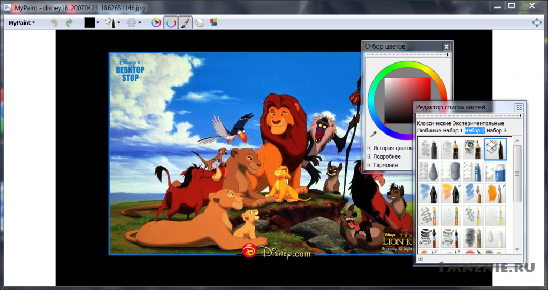The image size is (548, 290).
Task: Select the kneaded eraser blob brush
Action: pyautogui.click(x=451, y=171)
